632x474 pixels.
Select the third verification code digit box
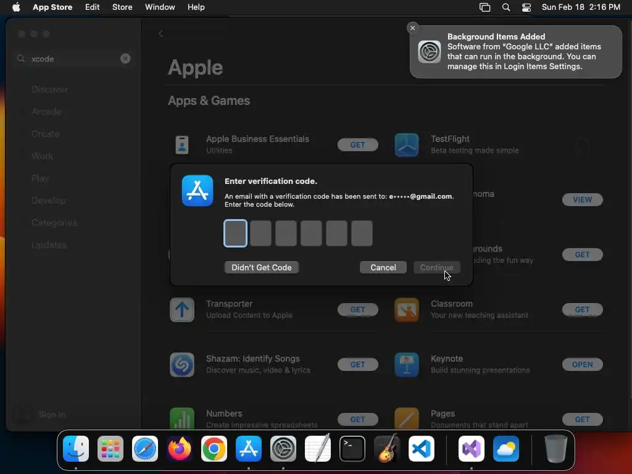pyautogui.click(x=286, y=233)
